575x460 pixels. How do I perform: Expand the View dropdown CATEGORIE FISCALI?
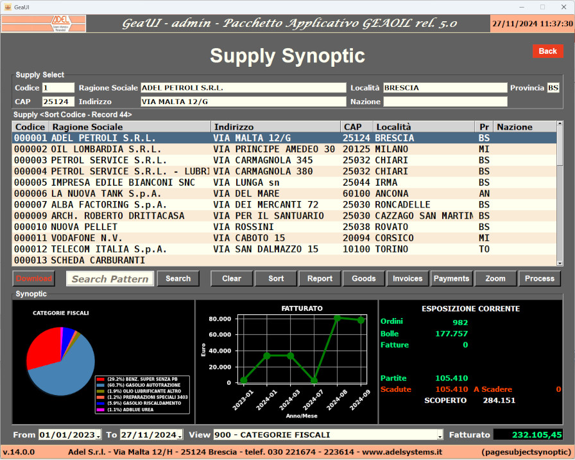(x=440, y=436)
